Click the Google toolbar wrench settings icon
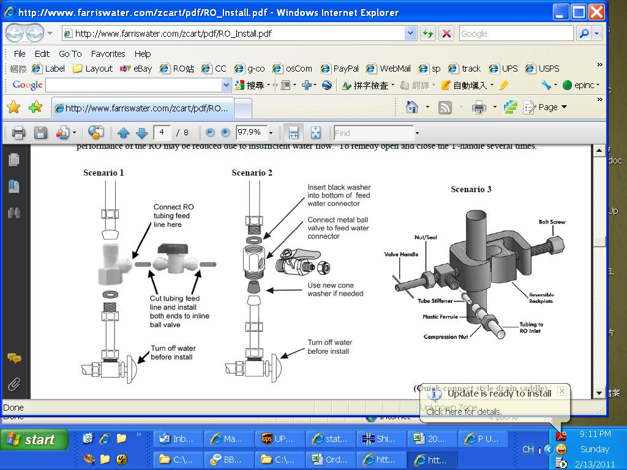Screen dimensions: 627x470 pyautogui.click(x=546, y=85)
